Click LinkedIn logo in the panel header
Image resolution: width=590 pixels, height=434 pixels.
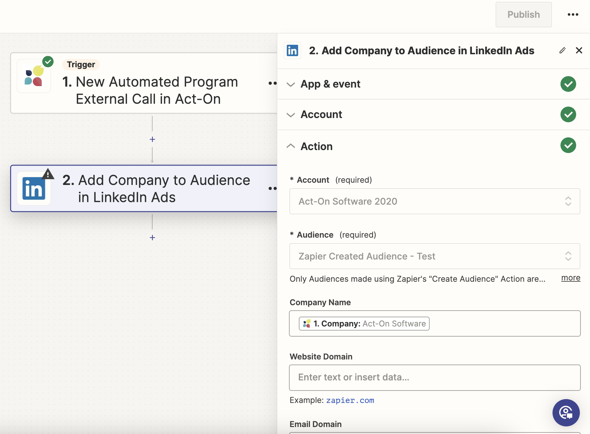(x=292, y=50)
